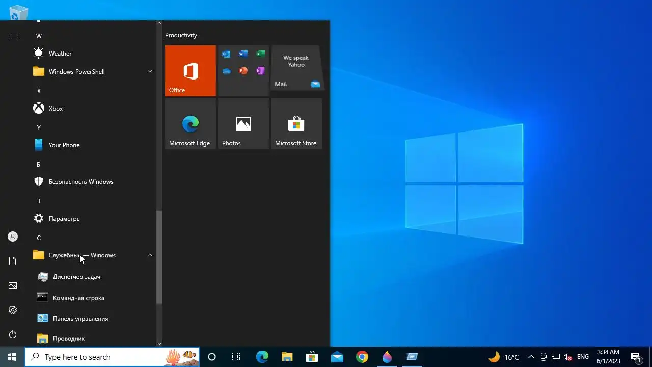Screen dimensions: 652x367
Task: Click the app list scroll down arrow
Action: [x=159, y=344]
